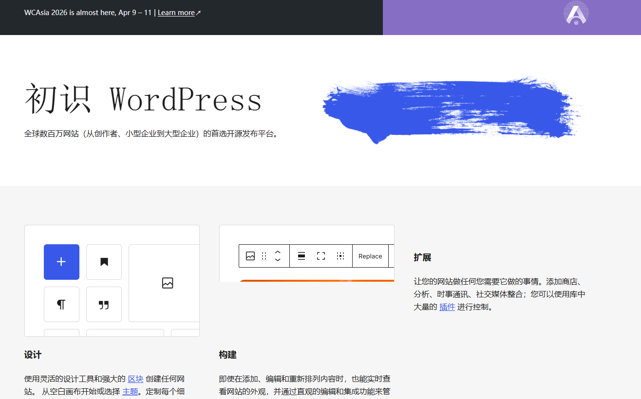Screen dimensions: 641x399
Task: Click the 区块 link in the 设计 section
Action: tap(135, 379)
